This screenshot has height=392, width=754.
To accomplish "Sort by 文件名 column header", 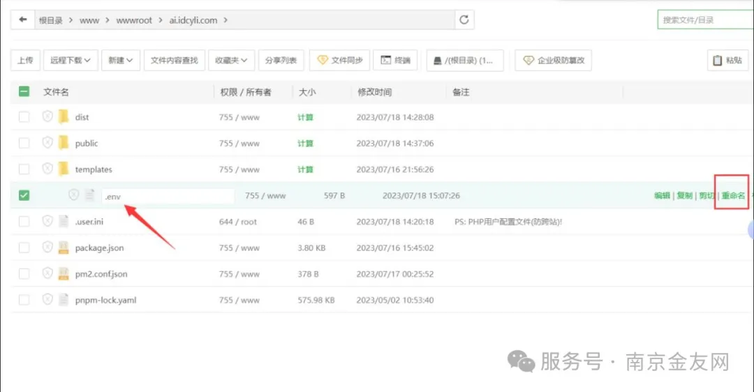I will 56,92.
